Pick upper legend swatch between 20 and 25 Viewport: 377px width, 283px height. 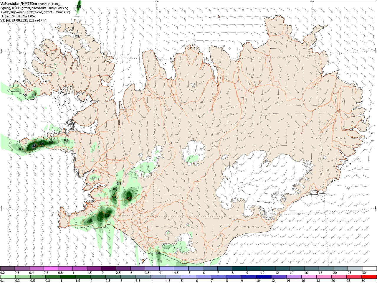click(340, 268)
